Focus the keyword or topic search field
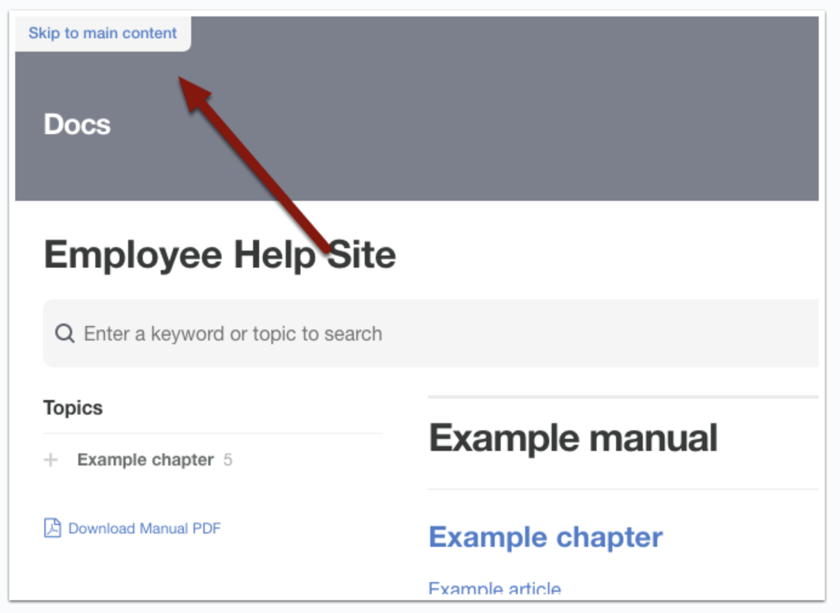Viewport: 840px width, 613px height. pos(425,333)
